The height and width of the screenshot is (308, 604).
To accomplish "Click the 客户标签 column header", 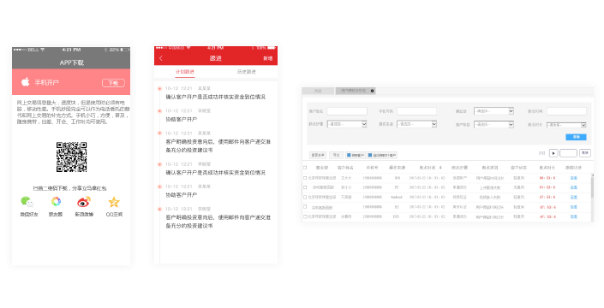I will pos(519,168).
